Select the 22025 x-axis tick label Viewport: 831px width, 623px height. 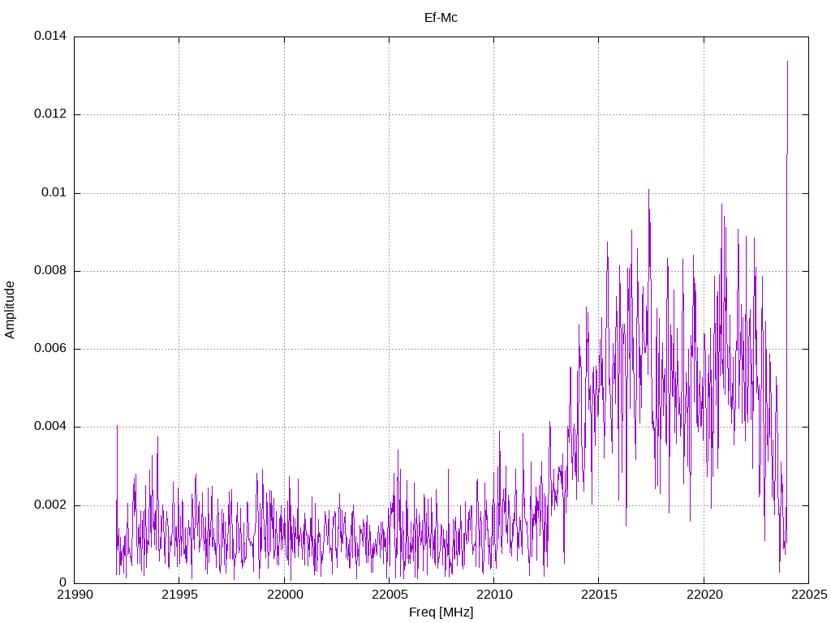(x=807, y=596)
